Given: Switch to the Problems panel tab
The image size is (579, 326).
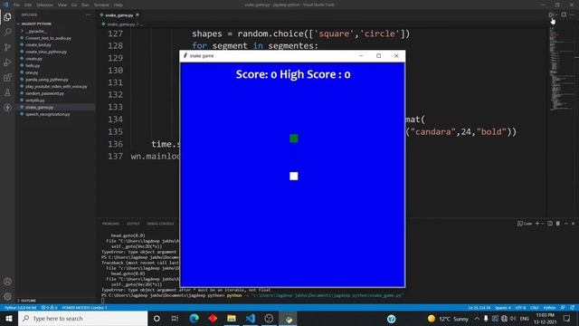Looking at the screenshot, I should [110, 224].
